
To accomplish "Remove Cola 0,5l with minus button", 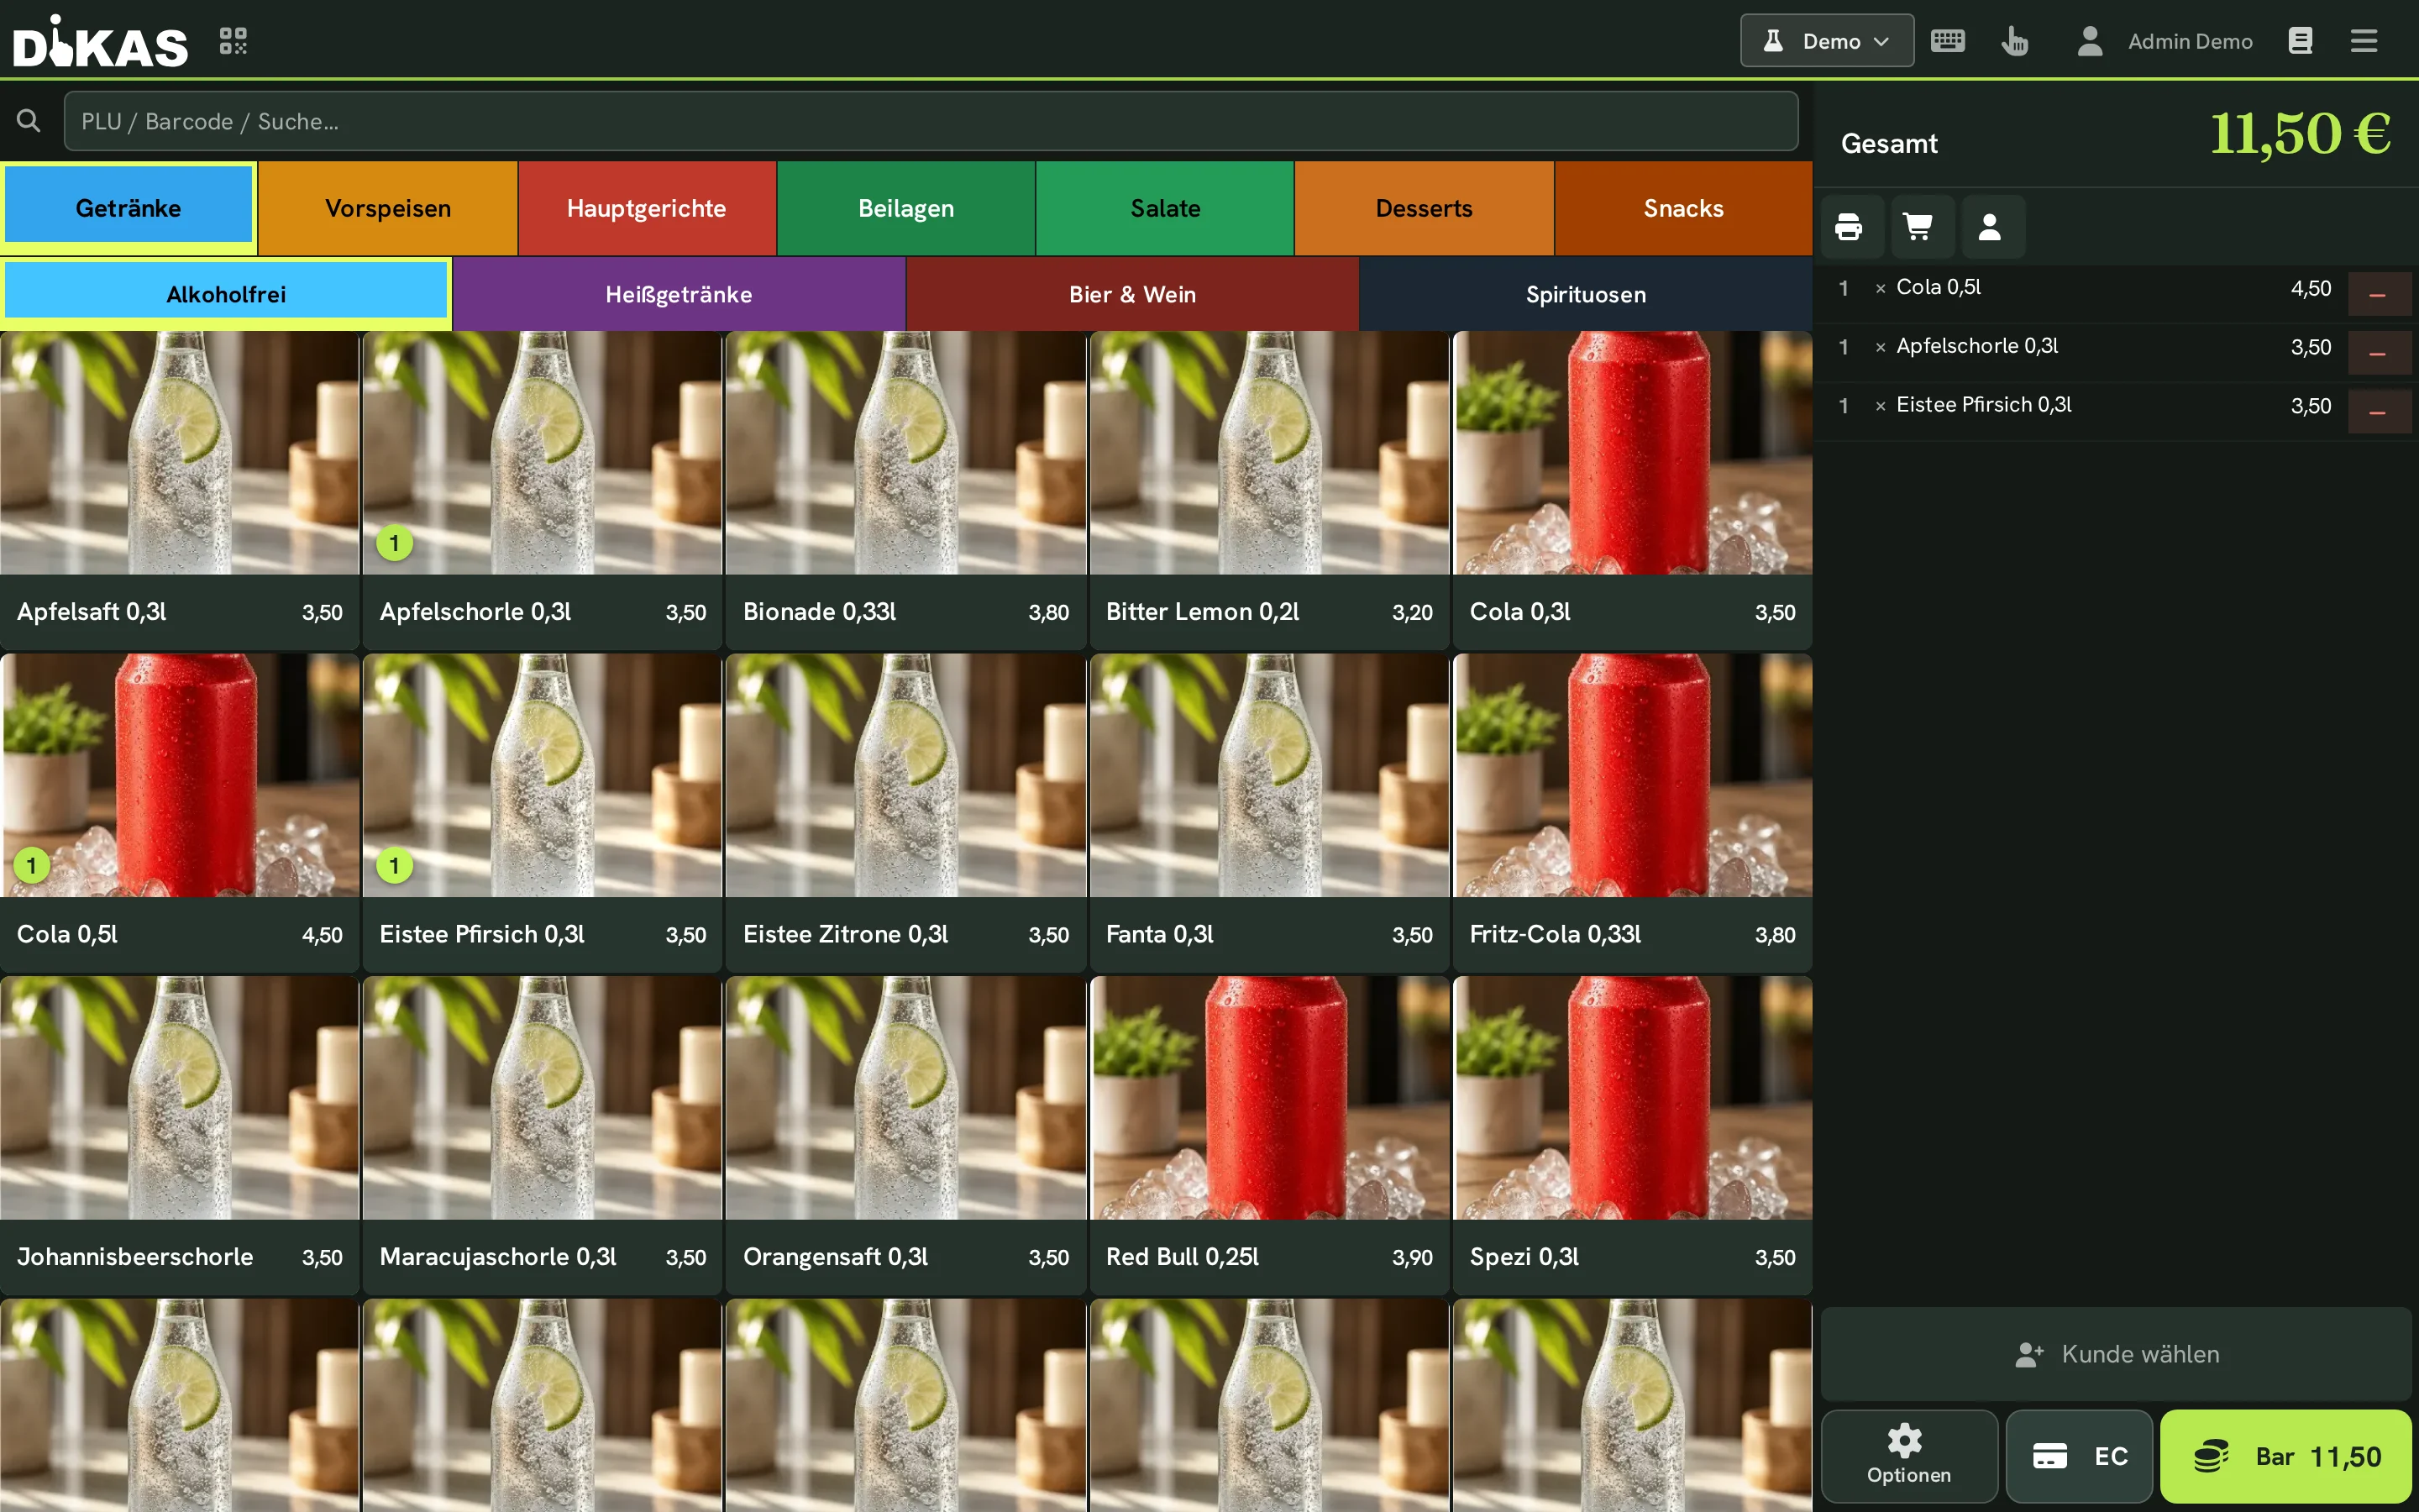I will tap(2378, 294).
